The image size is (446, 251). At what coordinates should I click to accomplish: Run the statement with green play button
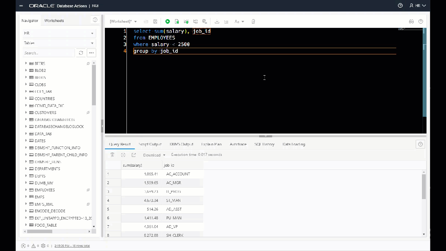pyautogui.click(x=168, y=22)
